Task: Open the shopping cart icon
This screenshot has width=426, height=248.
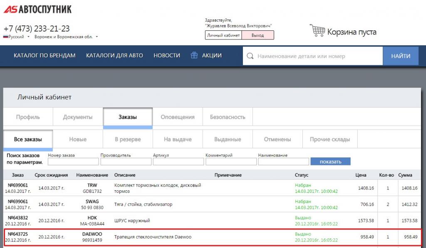Action: 317,31
